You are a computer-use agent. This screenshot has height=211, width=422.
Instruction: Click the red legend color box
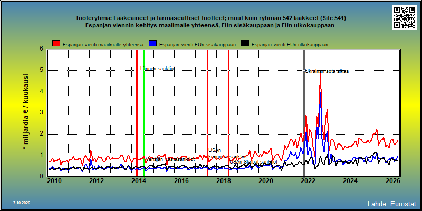(56, 44)
